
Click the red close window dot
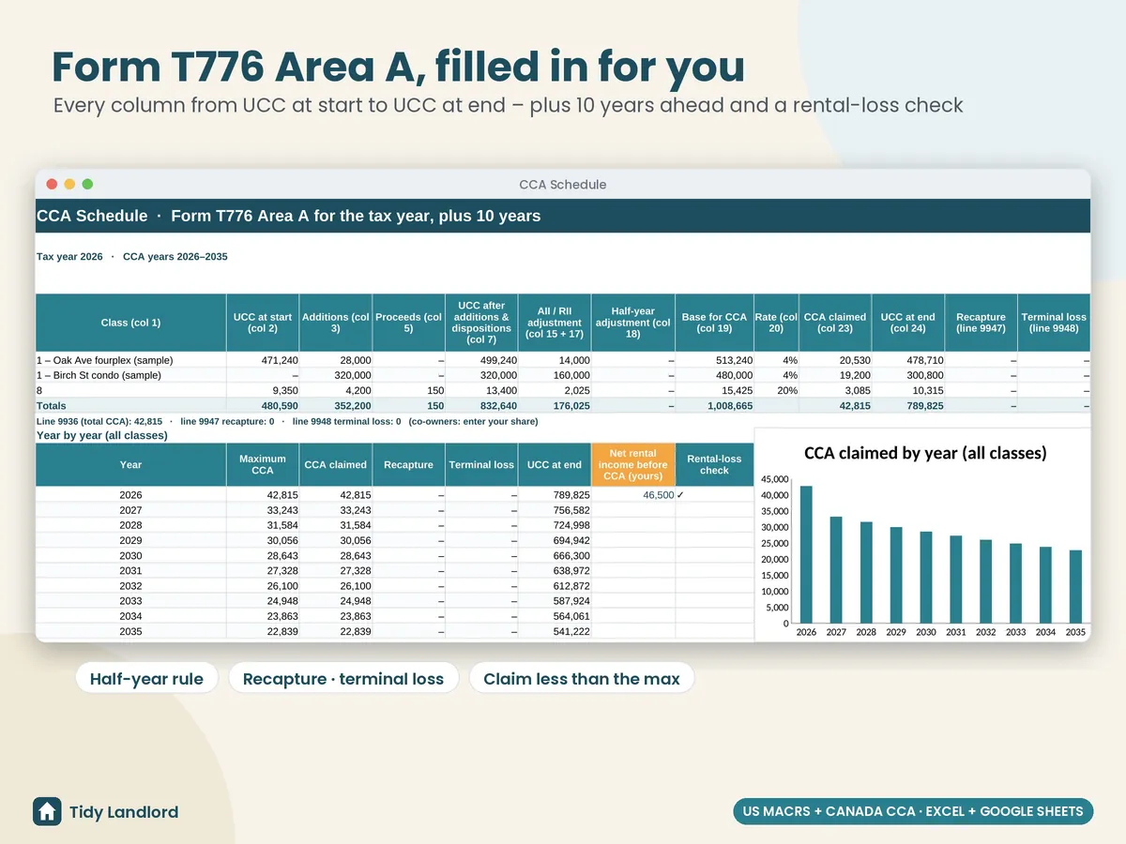coord(52,184)
